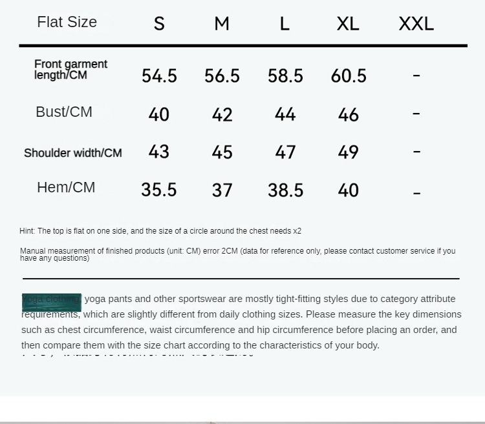The height and width of the screenshot is (424, 485).
Task: Select the XL size column header
Action: tap(348, 24)
